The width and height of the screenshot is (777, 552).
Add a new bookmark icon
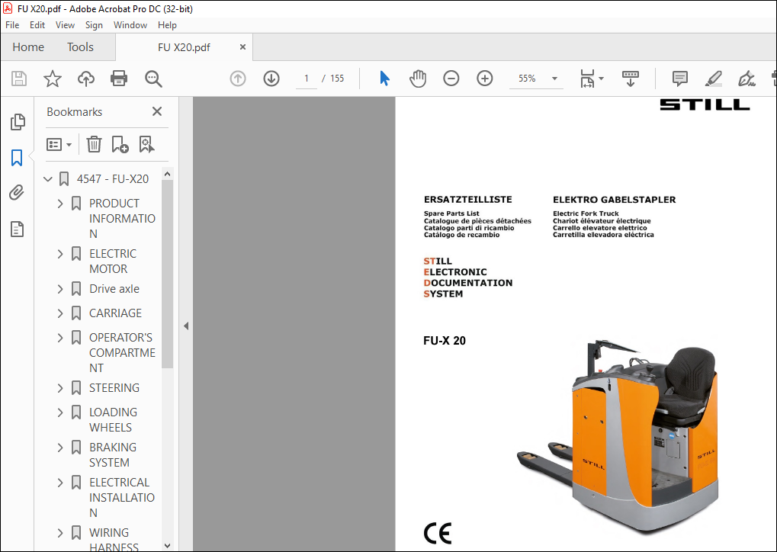click(120, 145)
